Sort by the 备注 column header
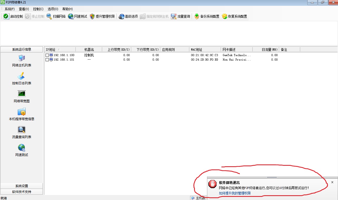 (x=290, y=50)
